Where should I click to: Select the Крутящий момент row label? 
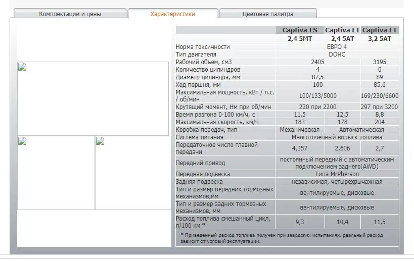[x=223, y=107]
